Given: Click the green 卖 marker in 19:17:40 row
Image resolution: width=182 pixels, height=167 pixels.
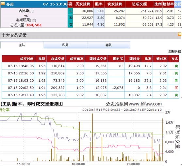Looking at the screenshot, I should (176, 95).
